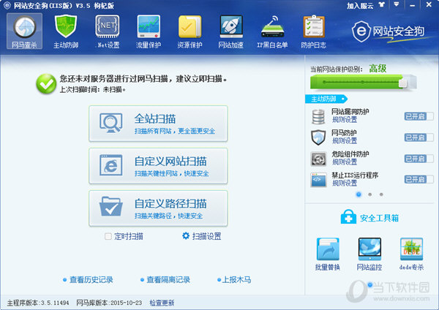
Task: Click the 检查更新 link
Action: tap(162, 303)
